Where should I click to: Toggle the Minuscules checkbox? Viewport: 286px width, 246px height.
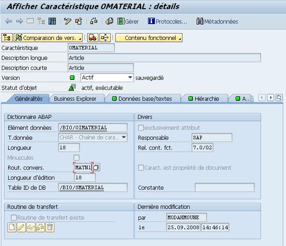(76, 157)
